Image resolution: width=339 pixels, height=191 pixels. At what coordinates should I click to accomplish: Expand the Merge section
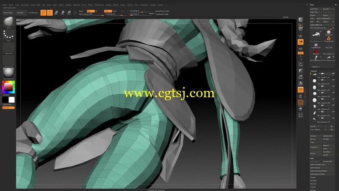313,177
